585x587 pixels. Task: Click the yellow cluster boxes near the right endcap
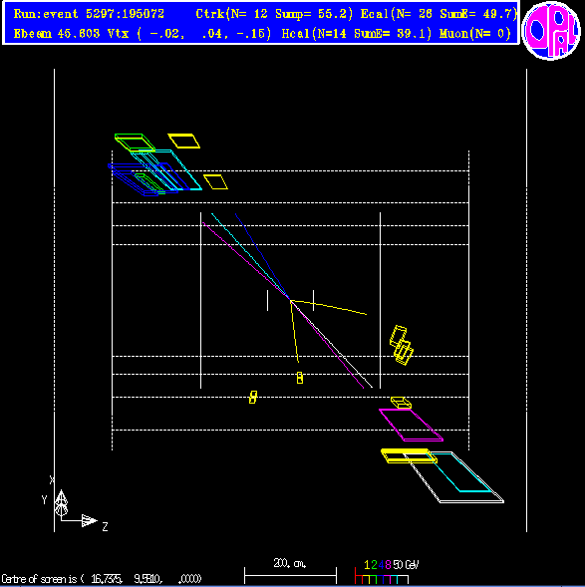402,345
